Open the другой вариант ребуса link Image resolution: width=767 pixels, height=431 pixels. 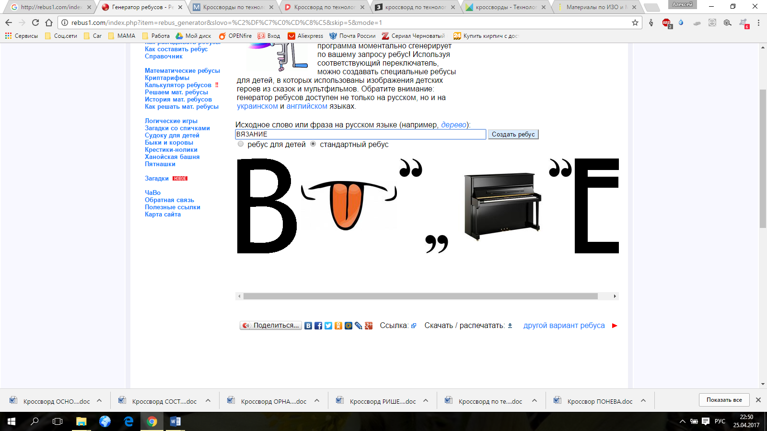click(564, 326)
